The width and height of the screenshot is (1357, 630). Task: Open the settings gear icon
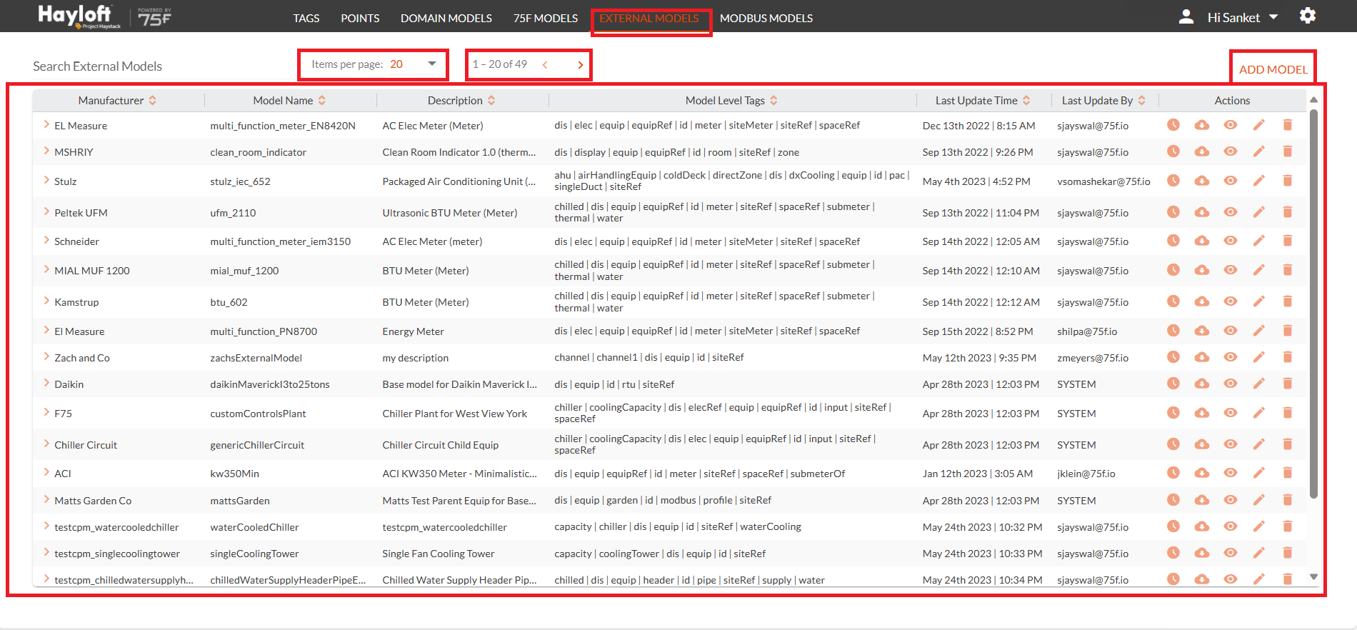[x=1307, y=16]
